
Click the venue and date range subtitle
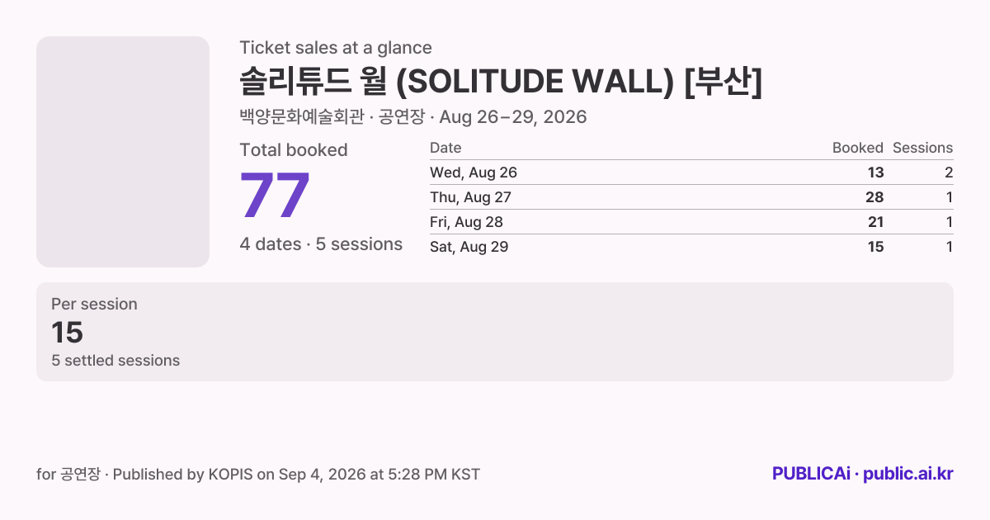coord(413,117)
